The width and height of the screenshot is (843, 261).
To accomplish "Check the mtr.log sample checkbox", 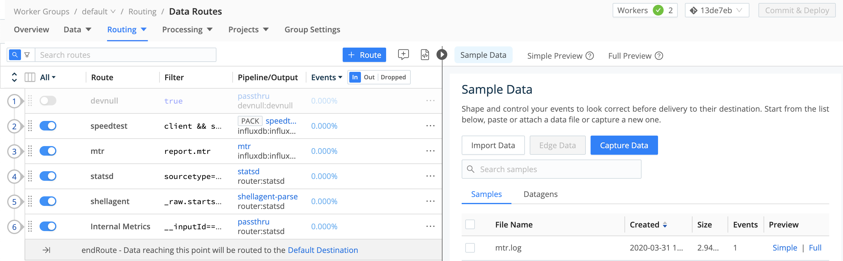I will coord(470,248).
